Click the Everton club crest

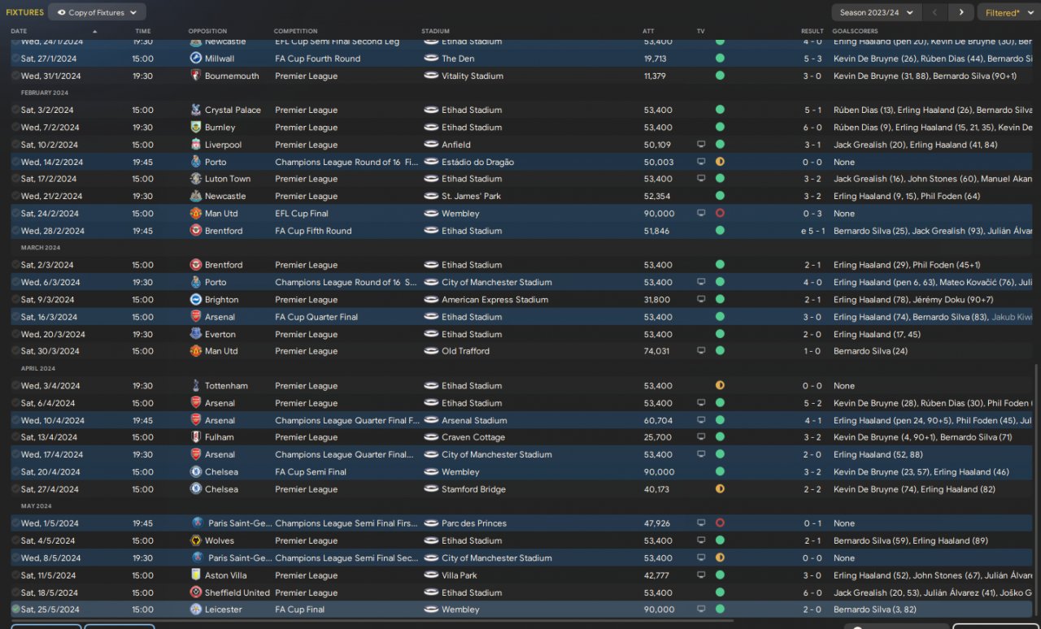click(195, 334)
